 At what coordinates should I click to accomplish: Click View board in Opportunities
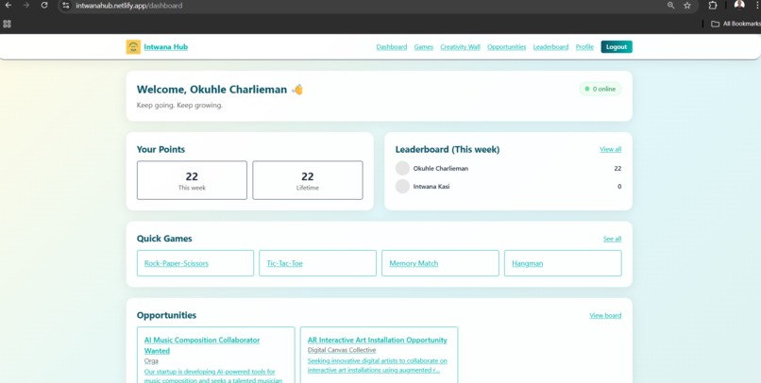(x=605, y=316)
